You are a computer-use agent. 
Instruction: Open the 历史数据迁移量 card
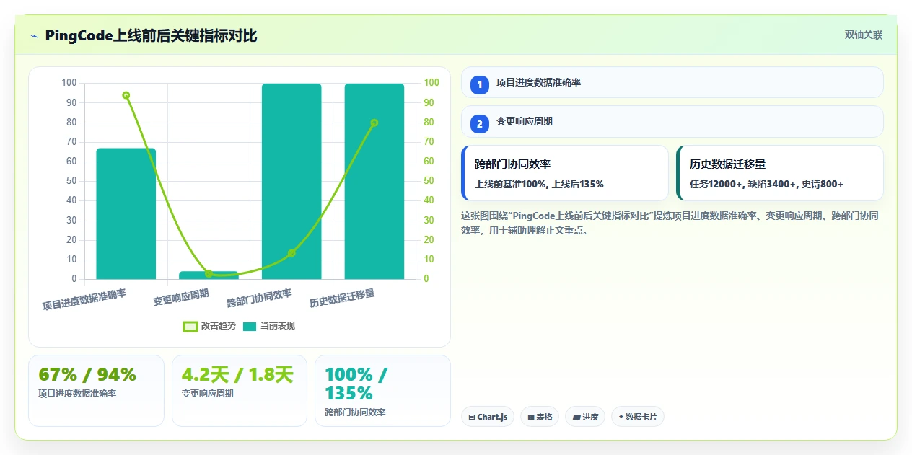[x=780, y=173]
